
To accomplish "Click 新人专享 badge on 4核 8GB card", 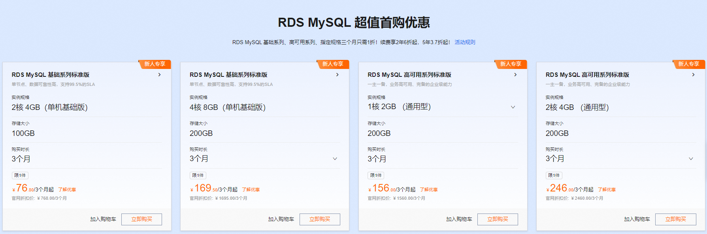I will coord(333,64).
